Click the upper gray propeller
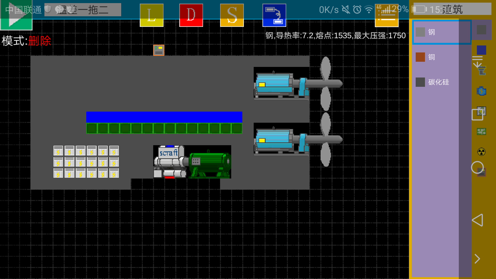The image size is (496, 279). point(326,83)
